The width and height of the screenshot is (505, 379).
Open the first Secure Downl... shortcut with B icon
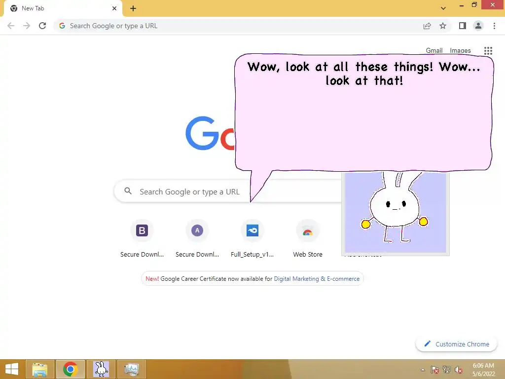(142, 238)
